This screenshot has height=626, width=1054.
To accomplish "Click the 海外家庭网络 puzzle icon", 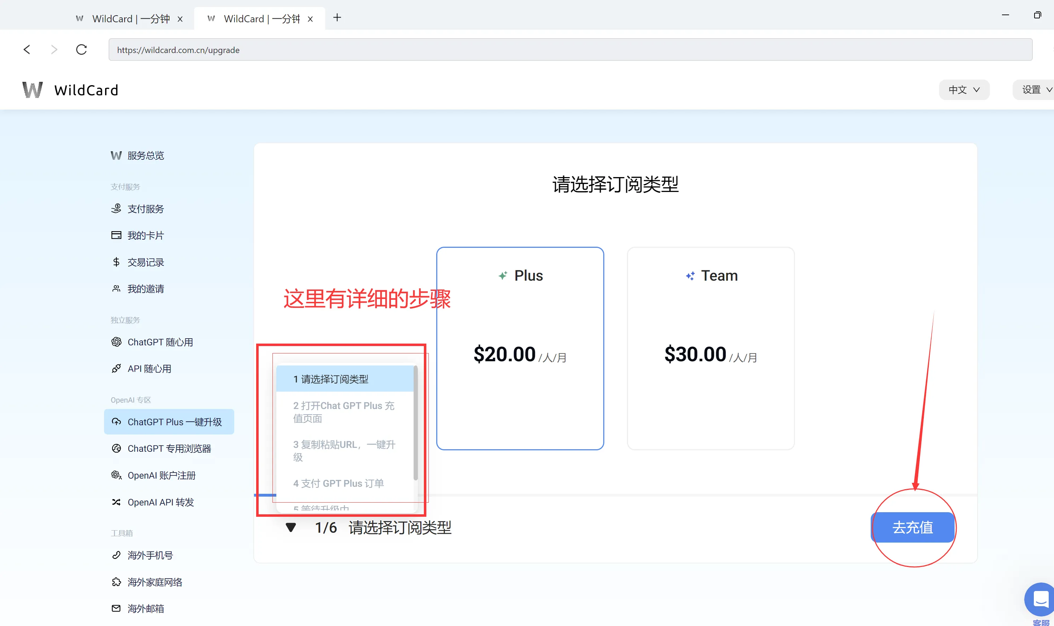I will (x=116, y=582).
